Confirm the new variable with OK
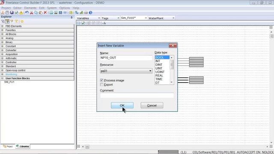Viewport: 274px width, 154px height. (x=122, y=105)
